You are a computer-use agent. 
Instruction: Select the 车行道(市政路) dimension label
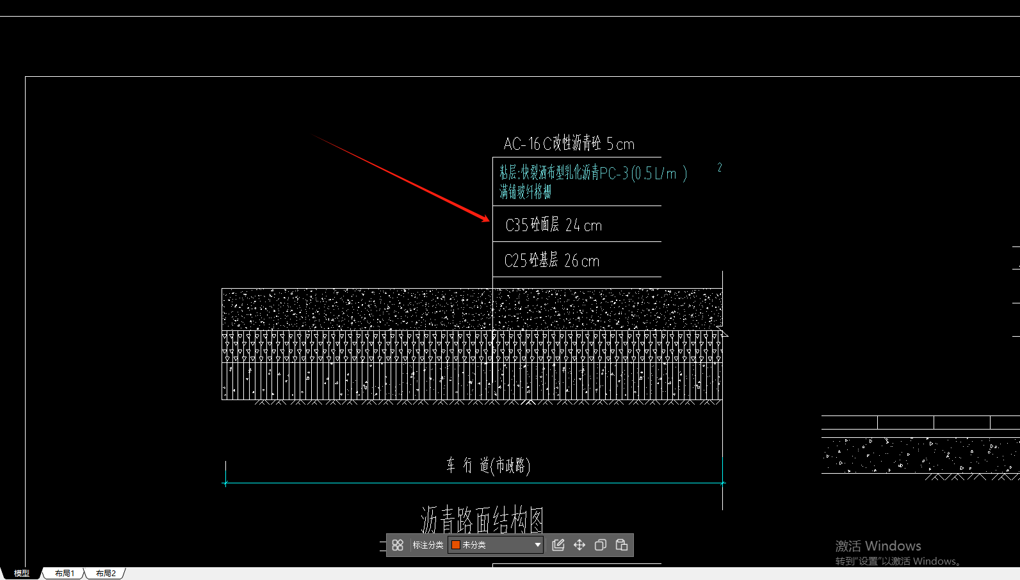click(x=489, y=465)
